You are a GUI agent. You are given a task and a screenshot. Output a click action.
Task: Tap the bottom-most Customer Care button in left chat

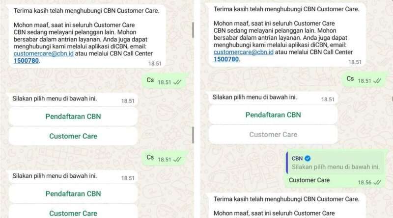tap(73, 213)
